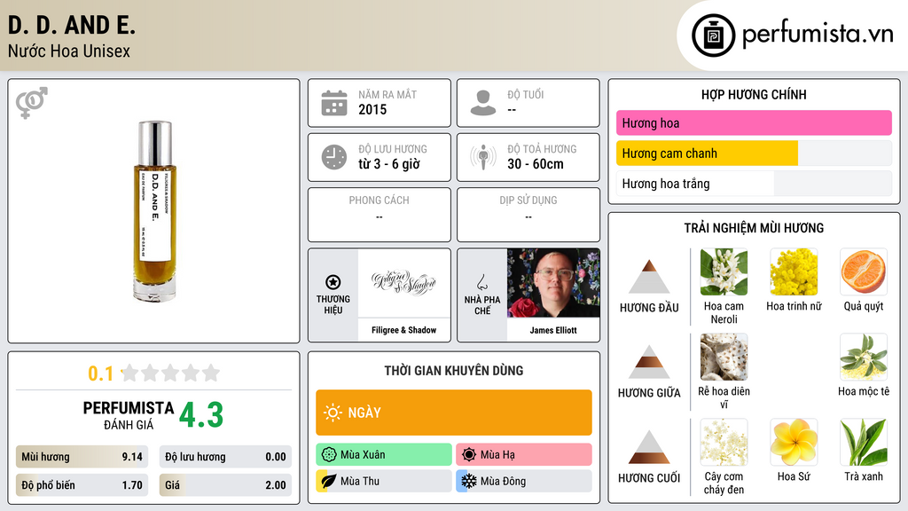The image size is (908, 511).
Task: Click the clock icon beside Độ lưu hương
Action: pyautogui.click(x=334, y=157)
